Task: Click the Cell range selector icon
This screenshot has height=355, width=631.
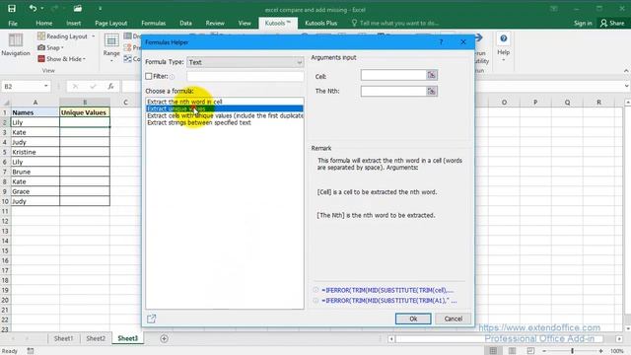Action: pyautogui.click(x=432, y=75)
